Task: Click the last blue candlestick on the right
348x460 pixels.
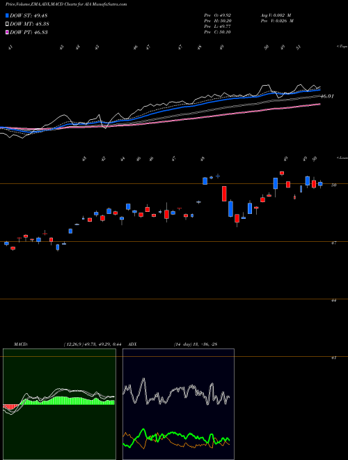Action: [320, 184]
